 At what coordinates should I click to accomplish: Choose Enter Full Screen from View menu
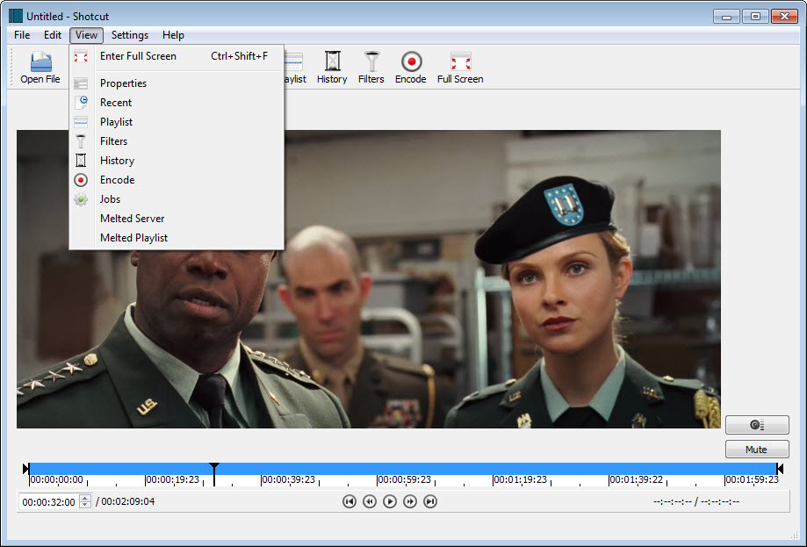(177, 56)
